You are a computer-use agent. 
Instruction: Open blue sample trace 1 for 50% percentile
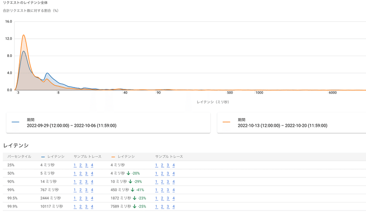[75, 173]
